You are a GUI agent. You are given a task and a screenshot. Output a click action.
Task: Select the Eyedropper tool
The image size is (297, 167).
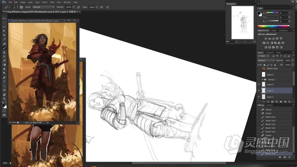click(x=4, y=39)
